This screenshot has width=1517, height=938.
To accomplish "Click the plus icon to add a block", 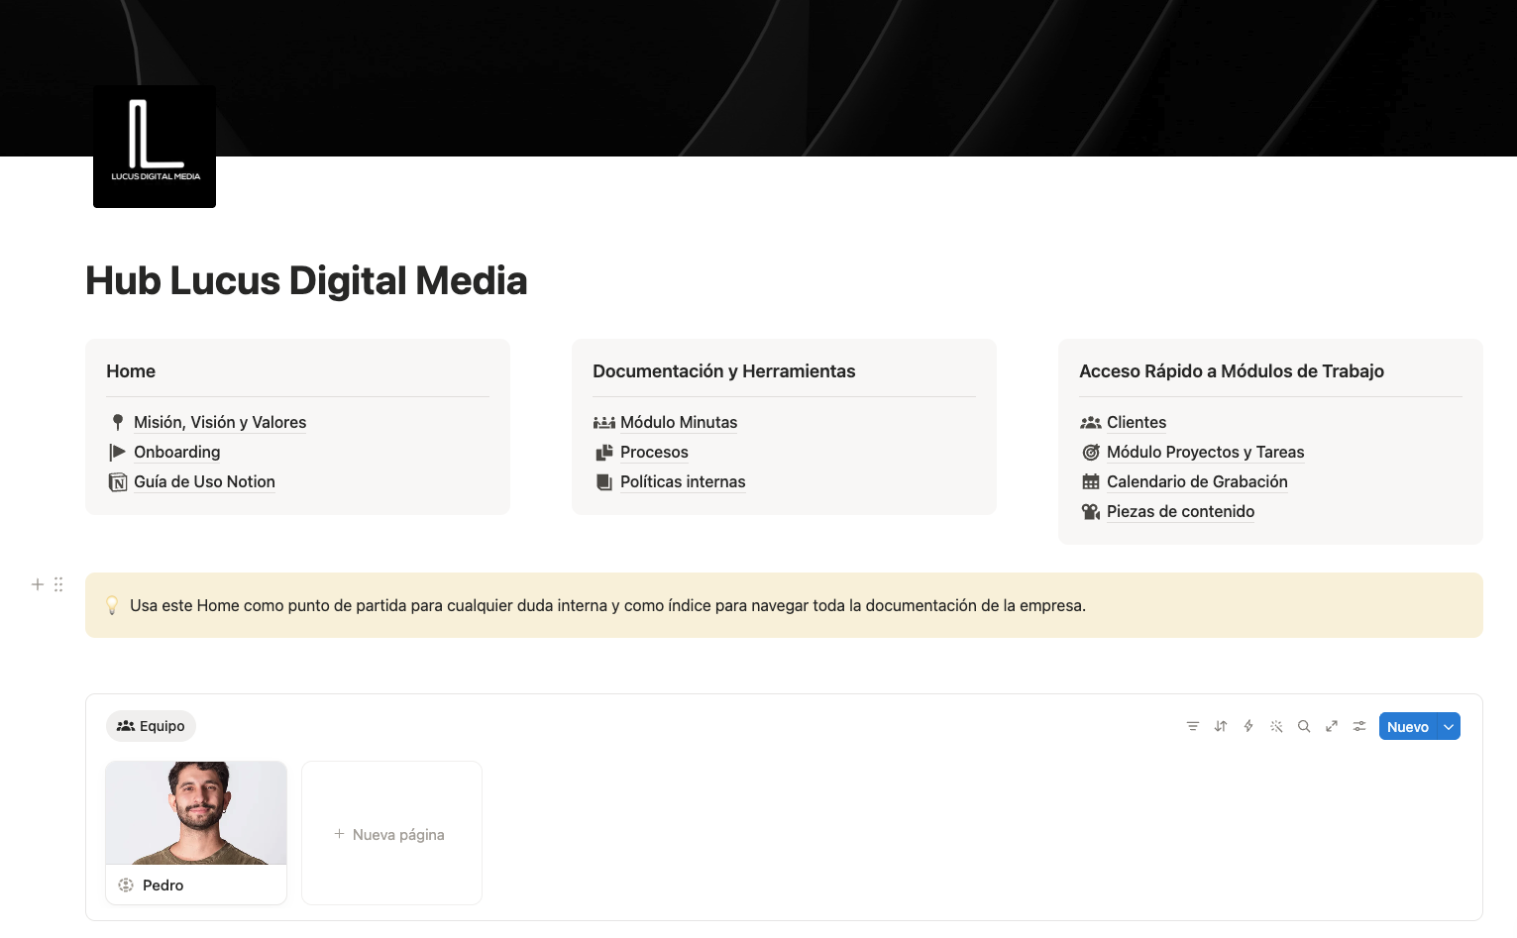I will [38, 584].
